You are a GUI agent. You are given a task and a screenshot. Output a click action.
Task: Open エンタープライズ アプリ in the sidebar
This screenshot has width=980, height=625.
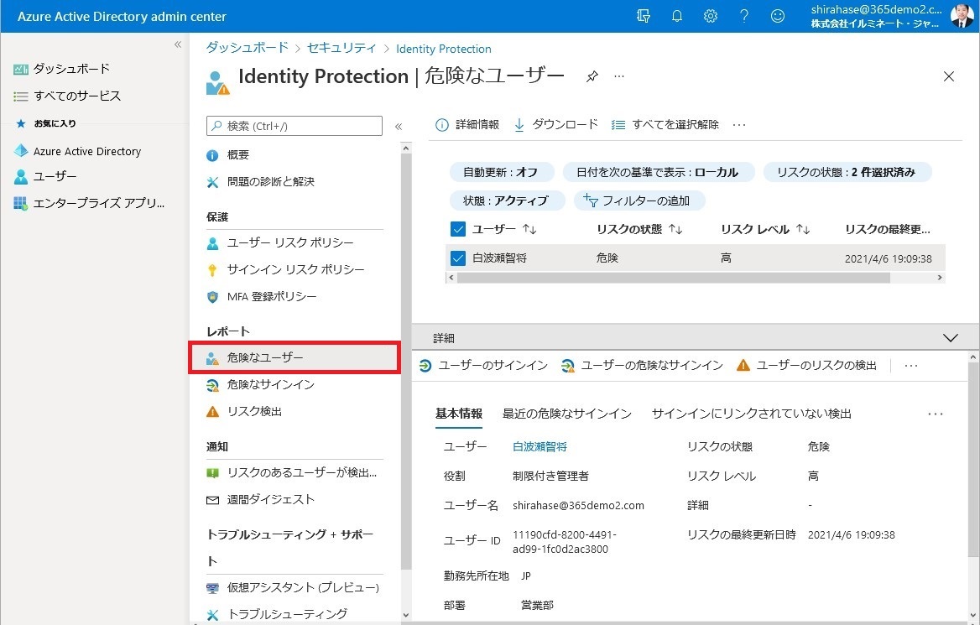coord(90,203)
